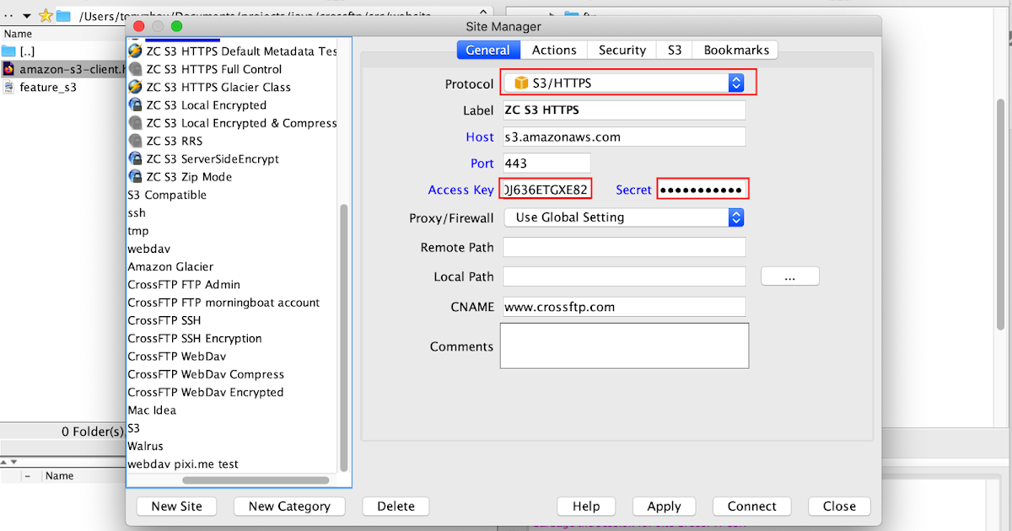Select webdav pixi.me test site
Viewport: 1012px width, 531px height.
(x=183, y=464)
